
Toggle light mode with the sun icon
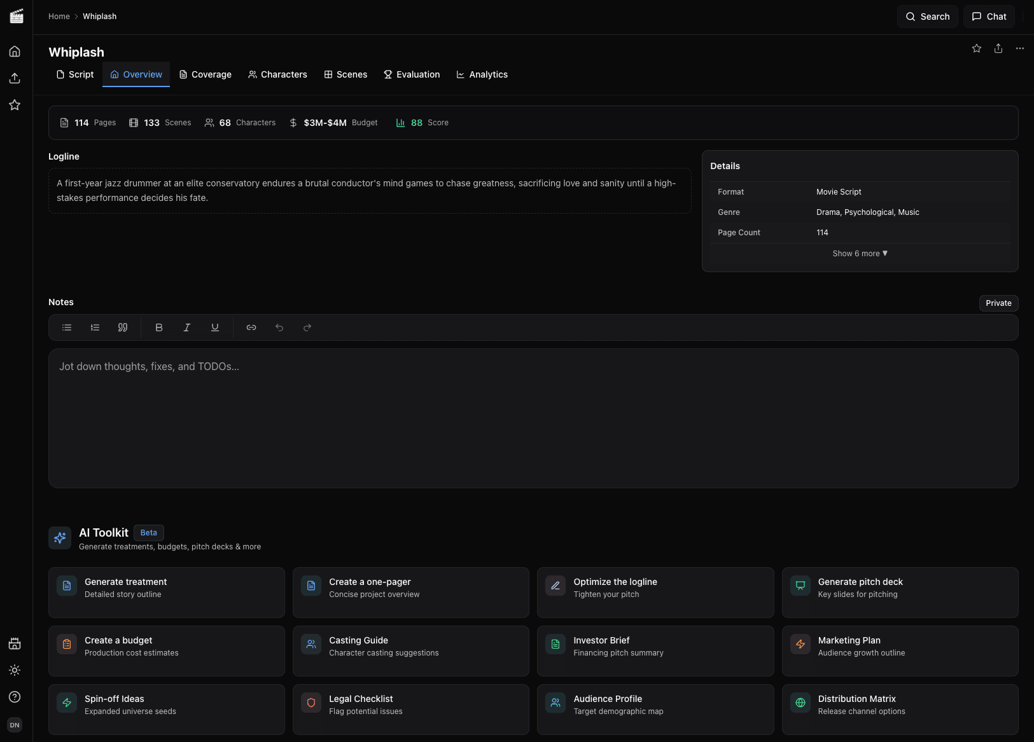click(x=15, y=670)
